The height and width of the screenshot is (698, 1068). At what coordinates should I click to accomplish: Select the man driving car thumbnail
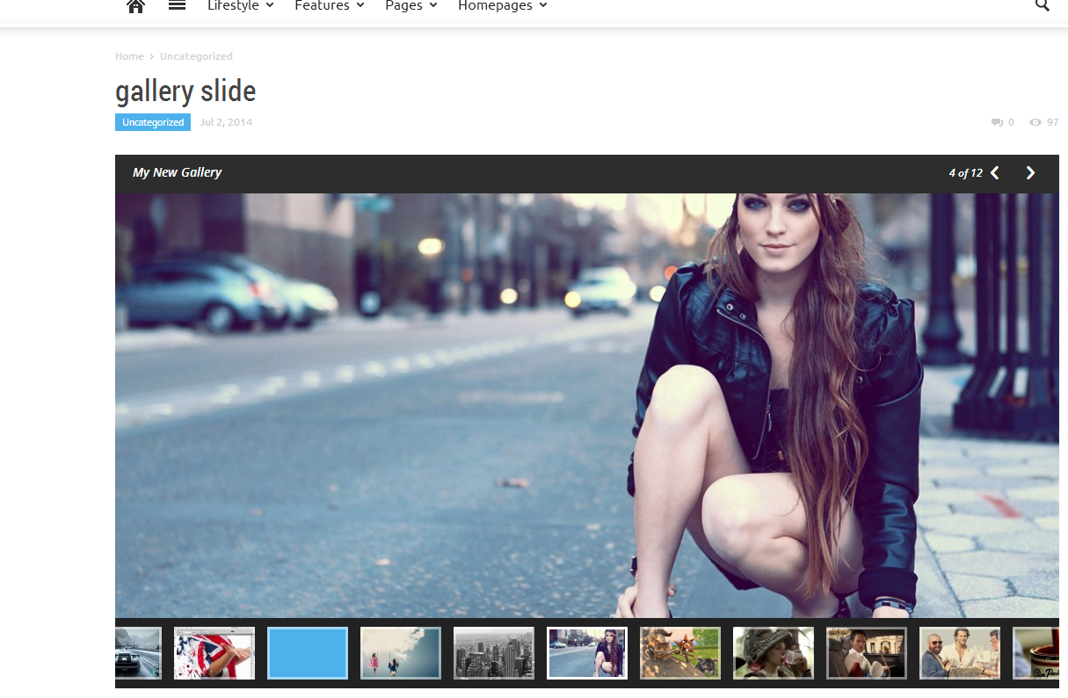tap(867, 653)
